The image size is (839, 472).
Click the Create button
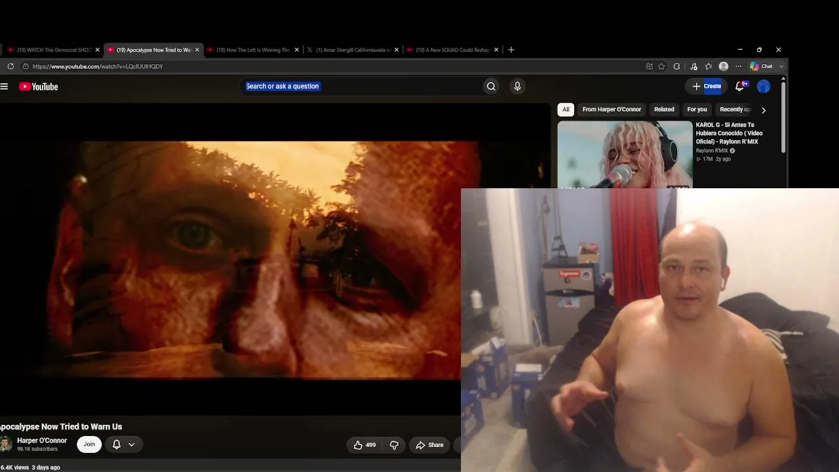(707, 86)
